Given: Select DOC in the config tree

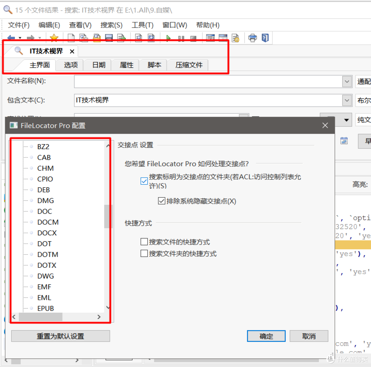Looking at the screenshot, I should click(44, 211).
